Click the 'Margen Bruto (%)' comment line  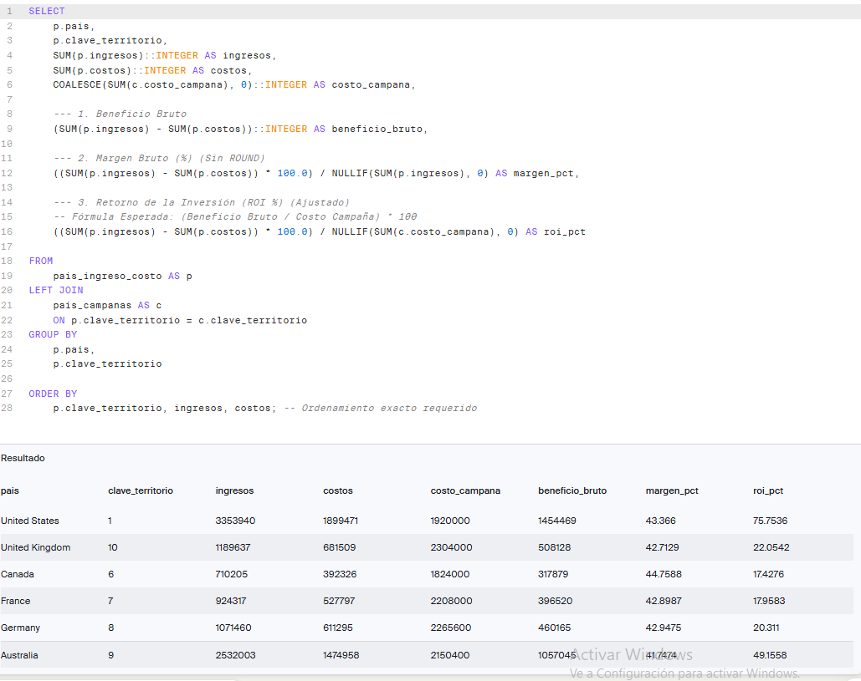[x=159, y=159]
